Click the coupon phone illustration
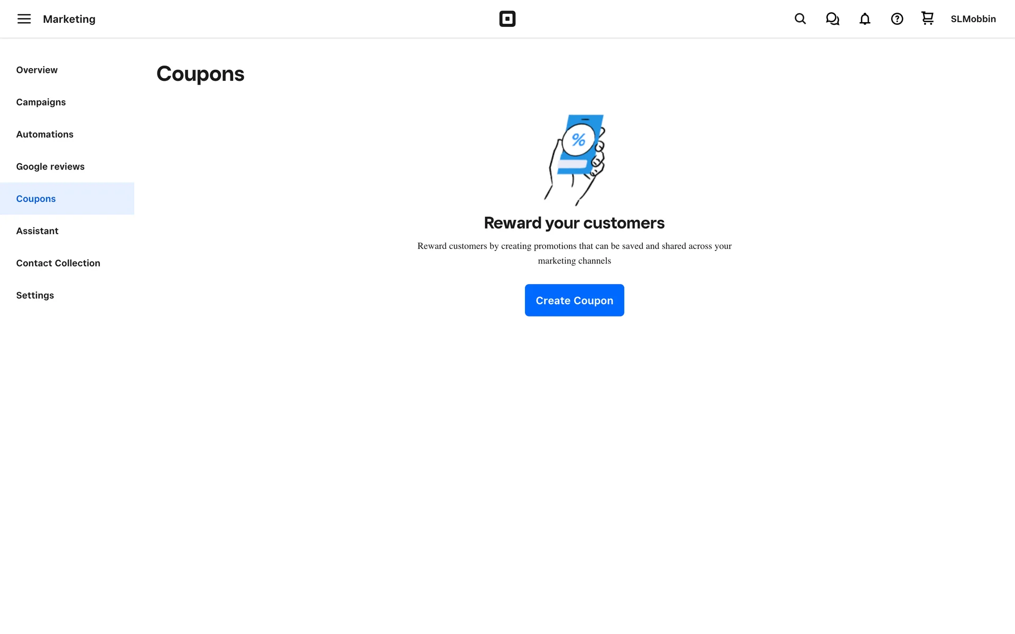This screenshot has width=1015, height=634. (575, 160)
